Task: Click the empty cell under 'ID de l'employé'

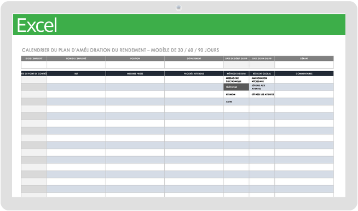Action: pos(34,65)
